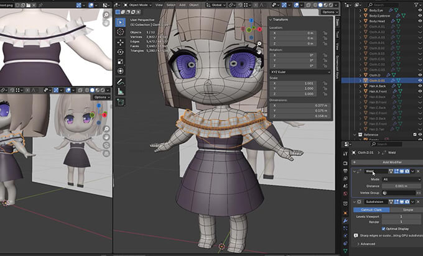Select the Add Cube tool
The width and height of the screenshot is (423, 256).
(x=120, y=102)
